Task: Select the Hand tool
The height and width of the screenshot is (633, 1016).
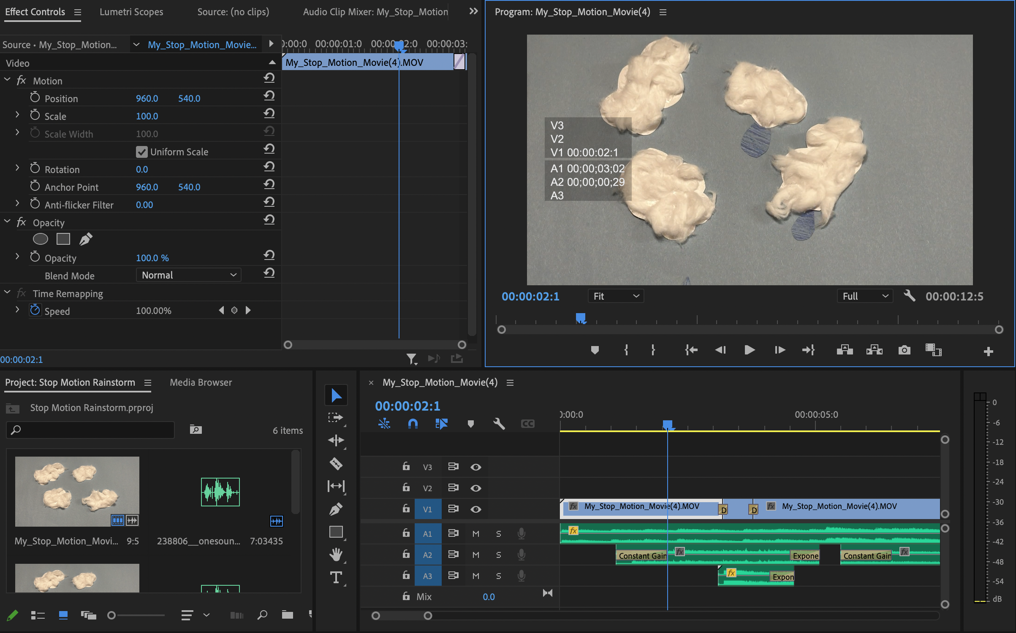Action: (336, 554)
